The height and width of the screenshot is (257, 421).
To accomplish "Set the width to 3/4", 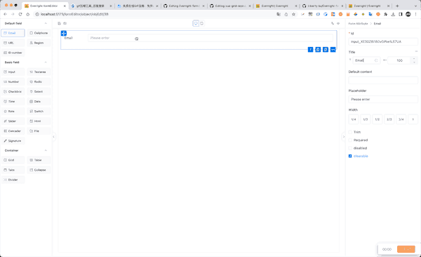I will pyautogui.click(x=401, y=119).
